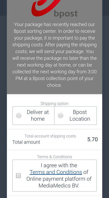Click the 5.70 total amount value
The height and width of the screenshot is (198, 109).
pyautogui.click(x=93, y=139)
